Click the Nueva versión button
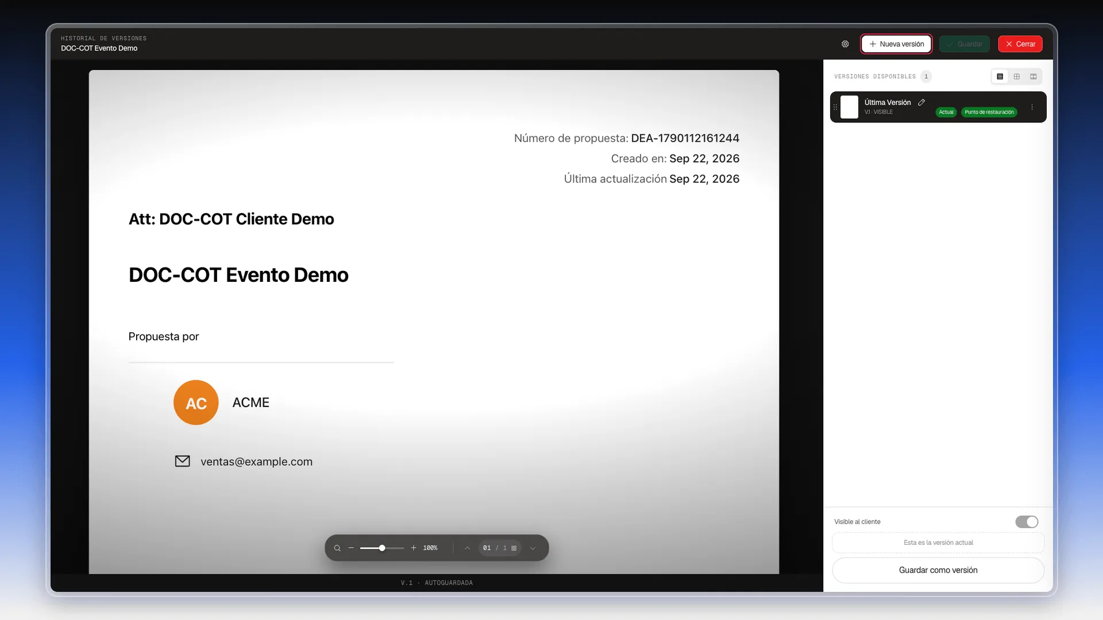Viewport: 1103px width, 620px height. point(896,44)
